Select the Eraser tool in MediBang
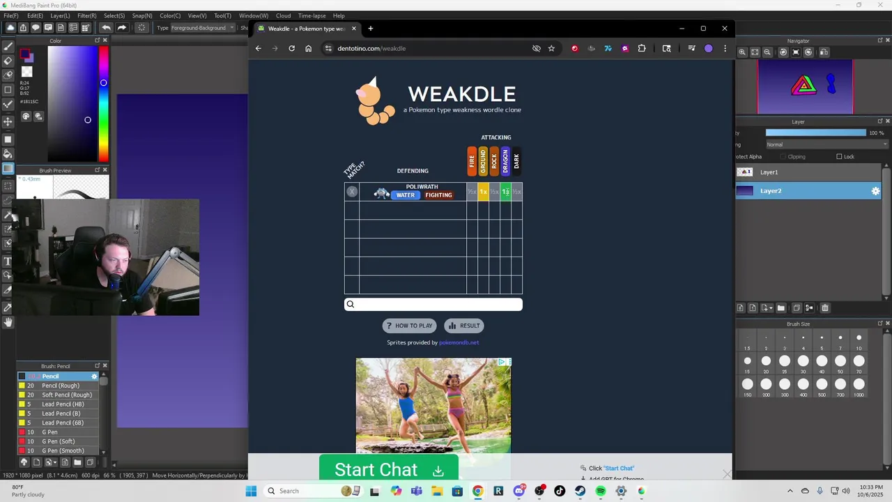 [8, 61]
